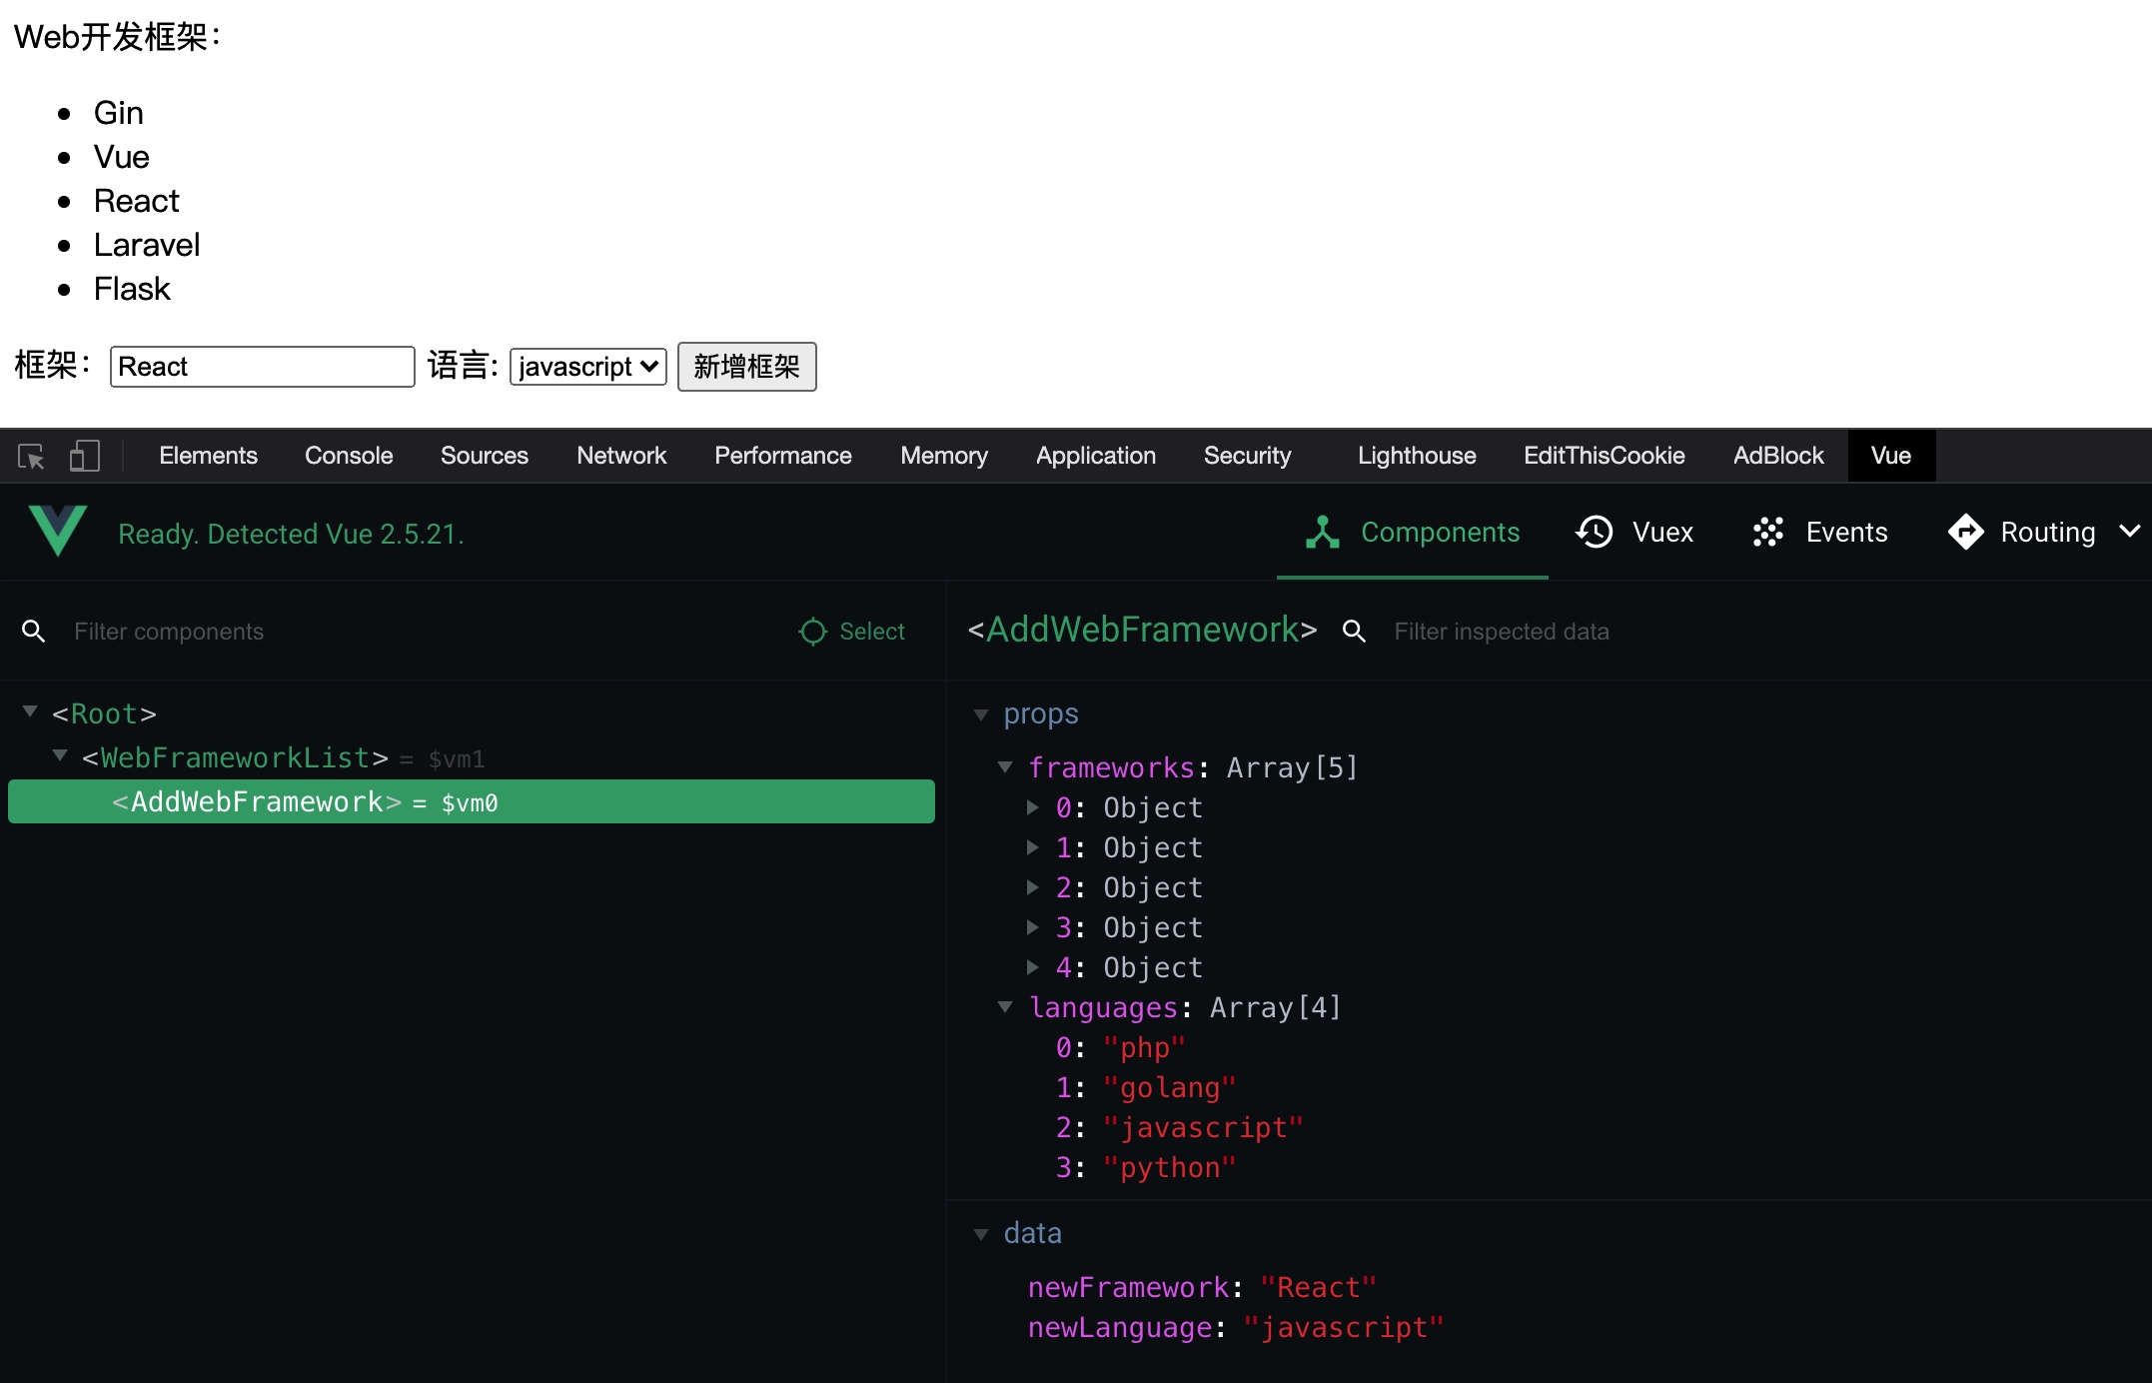Collapse the WebFrameworkList node arrow
This screenshot has width=2152, height=1383.
(x=60, y=755)
